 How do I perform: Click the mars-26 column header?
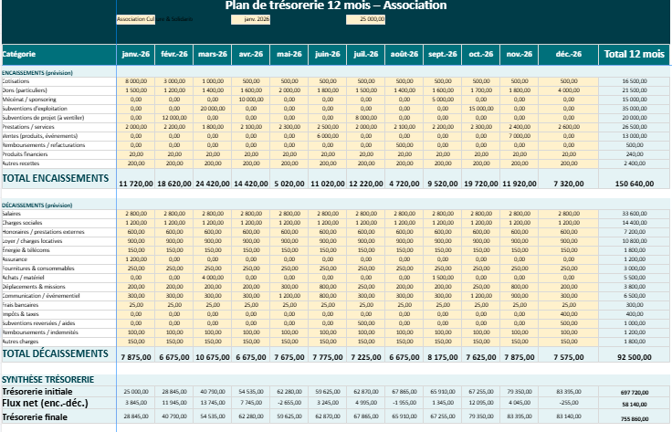pyautogui.click(x=213, y=54)
